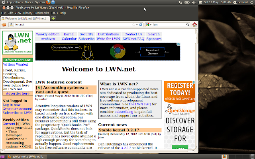Click the Firefox icon in the bottom right panel
255x159 pixels.
pyautogui.click(x=224, y=157)
